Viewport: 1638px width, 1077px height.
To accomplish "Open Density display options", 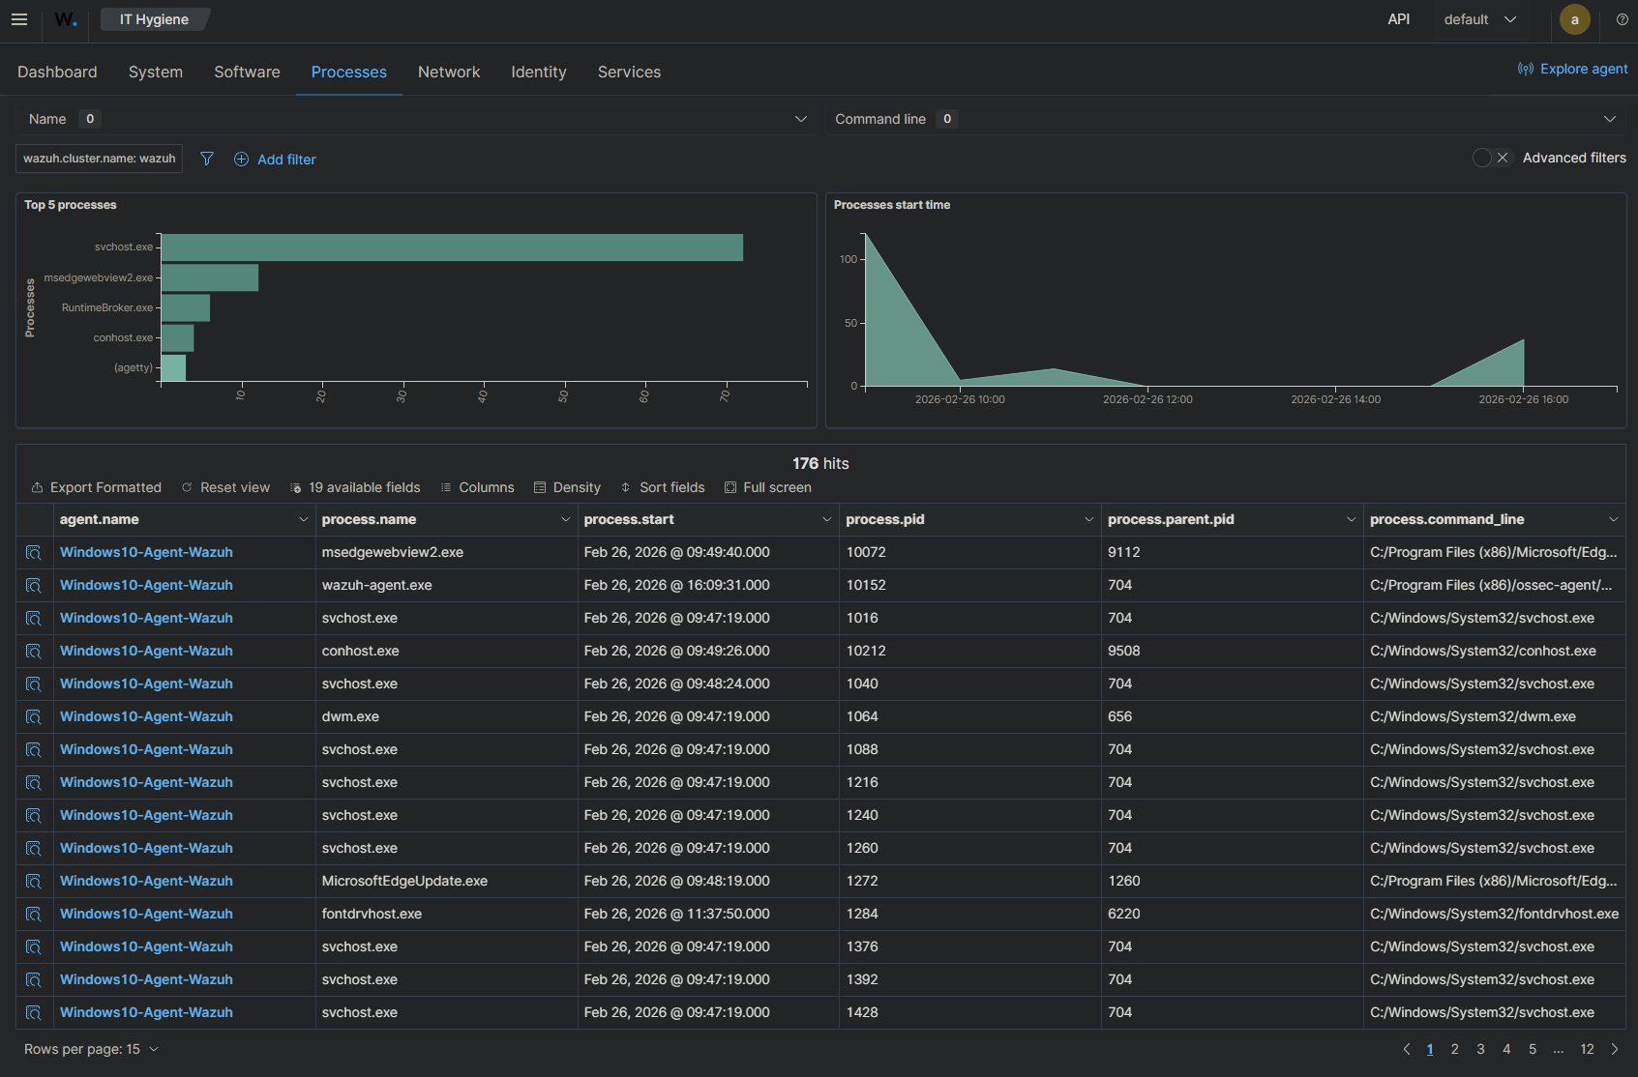I will 567,487.
